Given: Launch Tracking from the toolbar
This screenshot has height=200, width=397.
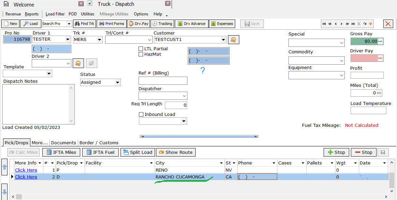Looking at the screenshot, I should pos(162,24).
